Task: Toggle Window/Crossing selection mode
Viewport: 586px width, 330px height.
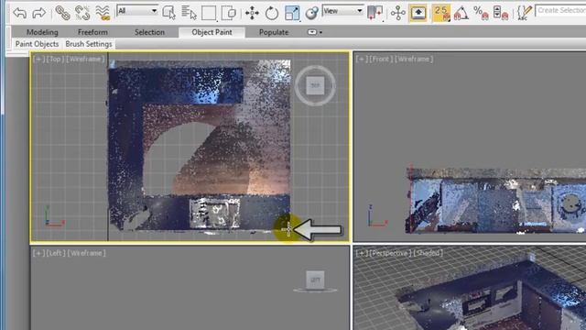Action: pyautogui.click(x=228, y=13)
